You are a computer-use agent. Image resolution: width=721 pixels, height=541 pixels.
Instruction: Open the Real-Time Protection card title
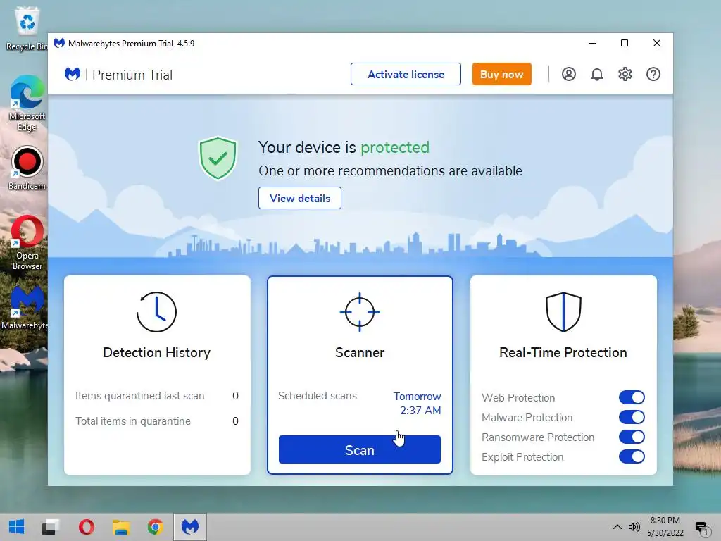coord(563,352)
